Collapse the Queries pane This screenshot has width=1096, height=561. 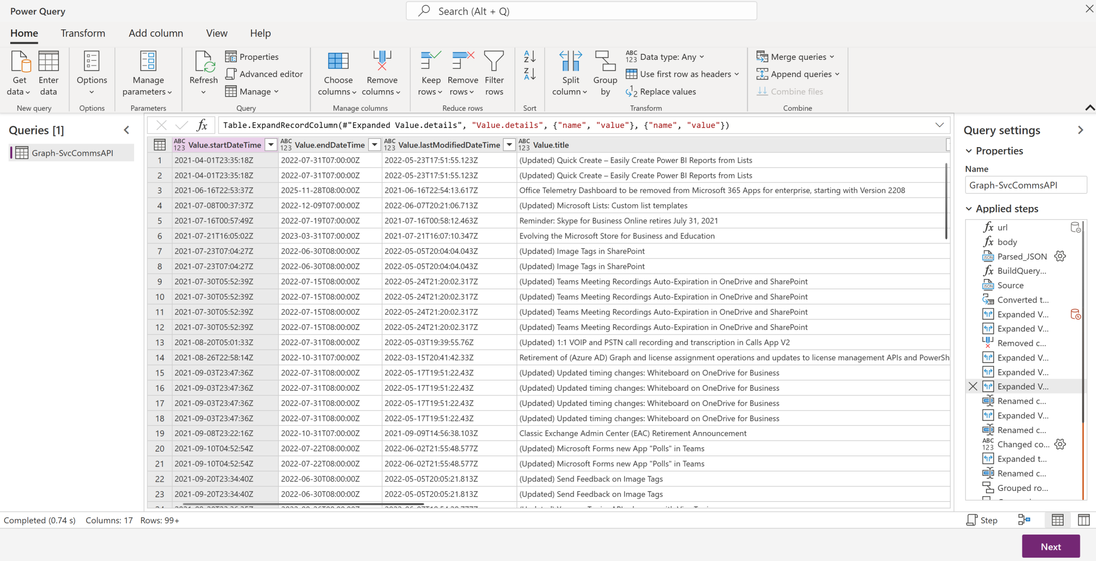[127, 130]
